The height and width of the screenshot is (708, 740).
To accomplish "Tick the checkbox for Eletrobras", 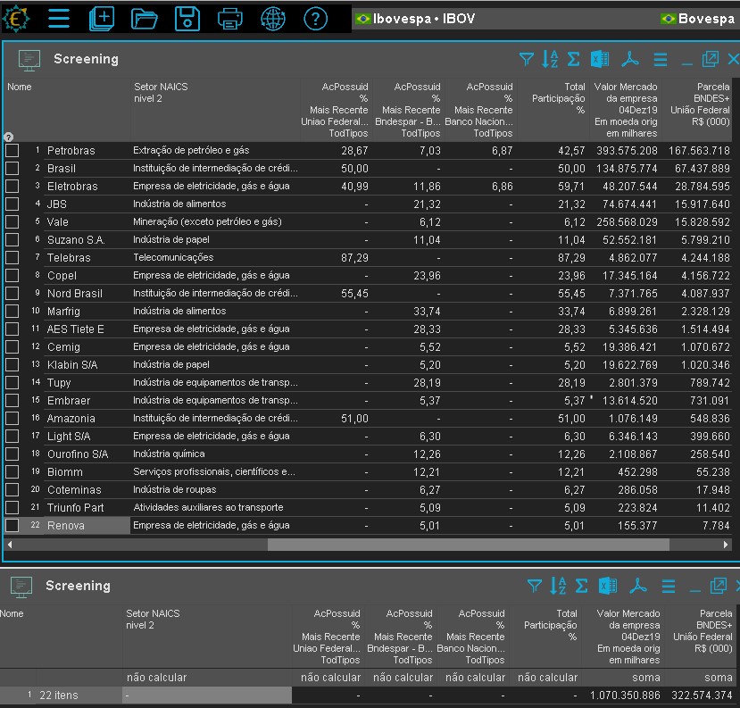I will 12,187.
